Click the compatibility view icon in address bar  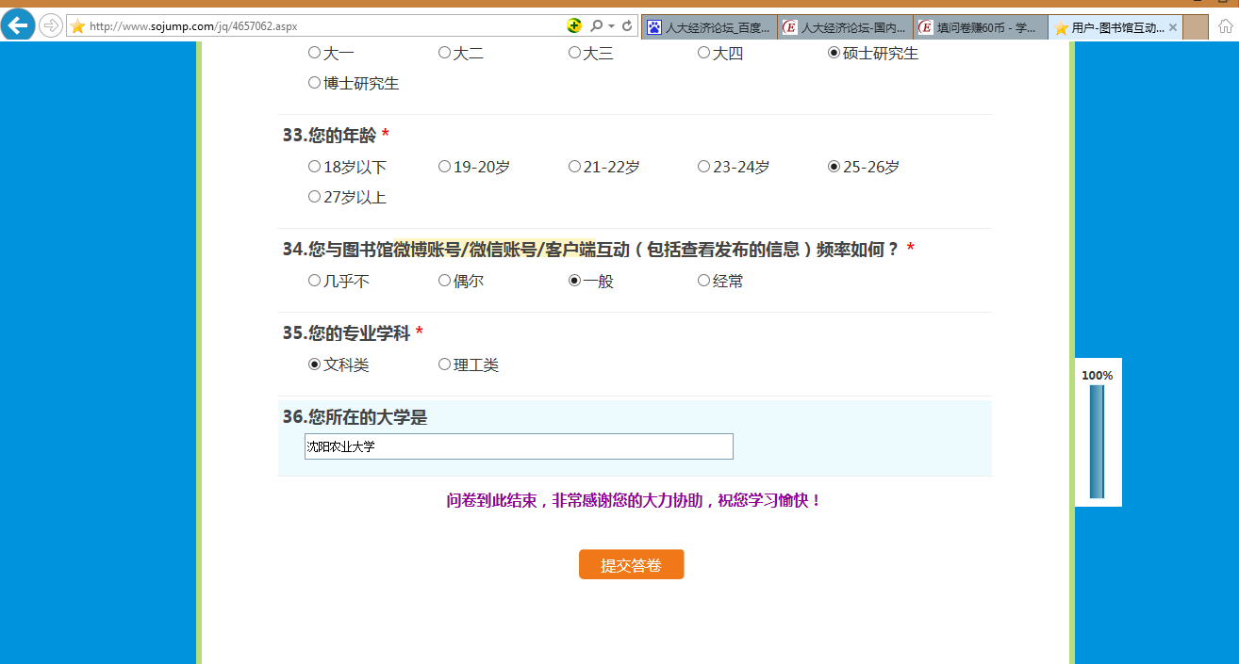pos(574,25)
